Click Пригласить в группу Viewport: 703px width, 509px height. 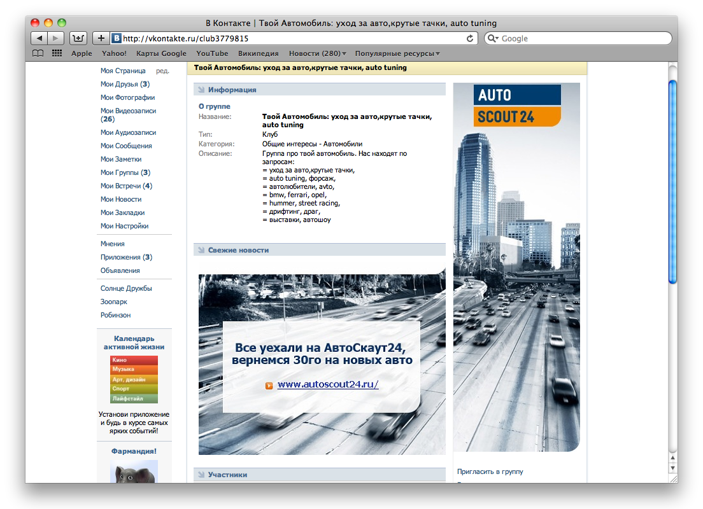tap(490, 471)
